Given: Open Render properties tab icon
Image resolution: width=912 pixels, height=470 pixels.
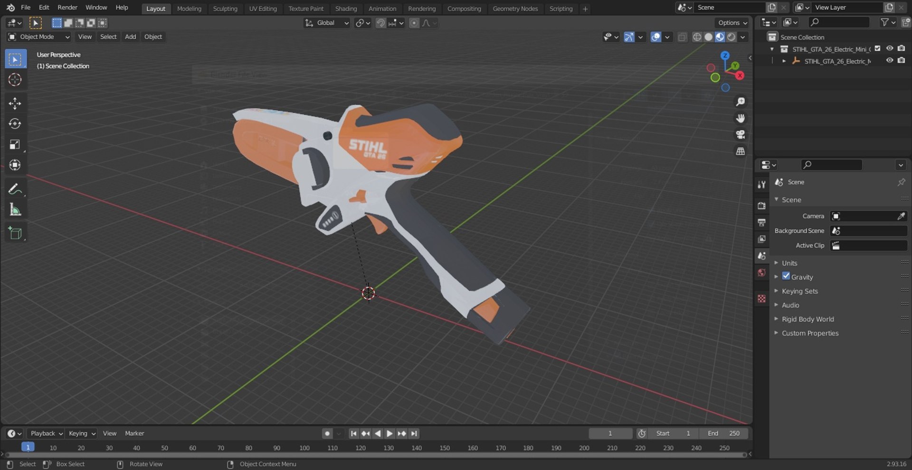Looking at the screenshot, I should (x=762, y=206).
